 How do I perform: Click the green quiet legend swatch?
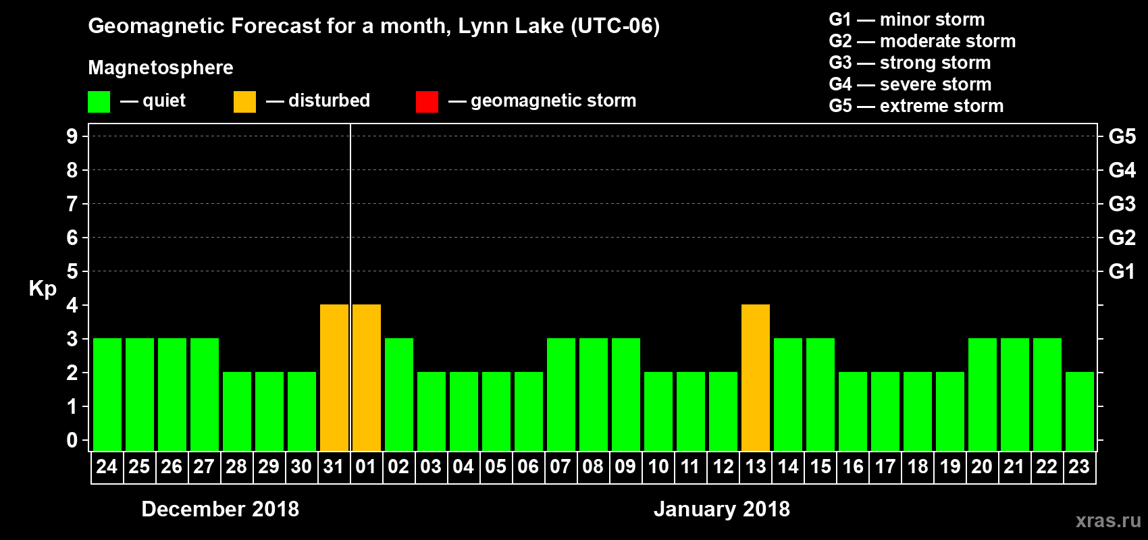click(x=99, y=102)
